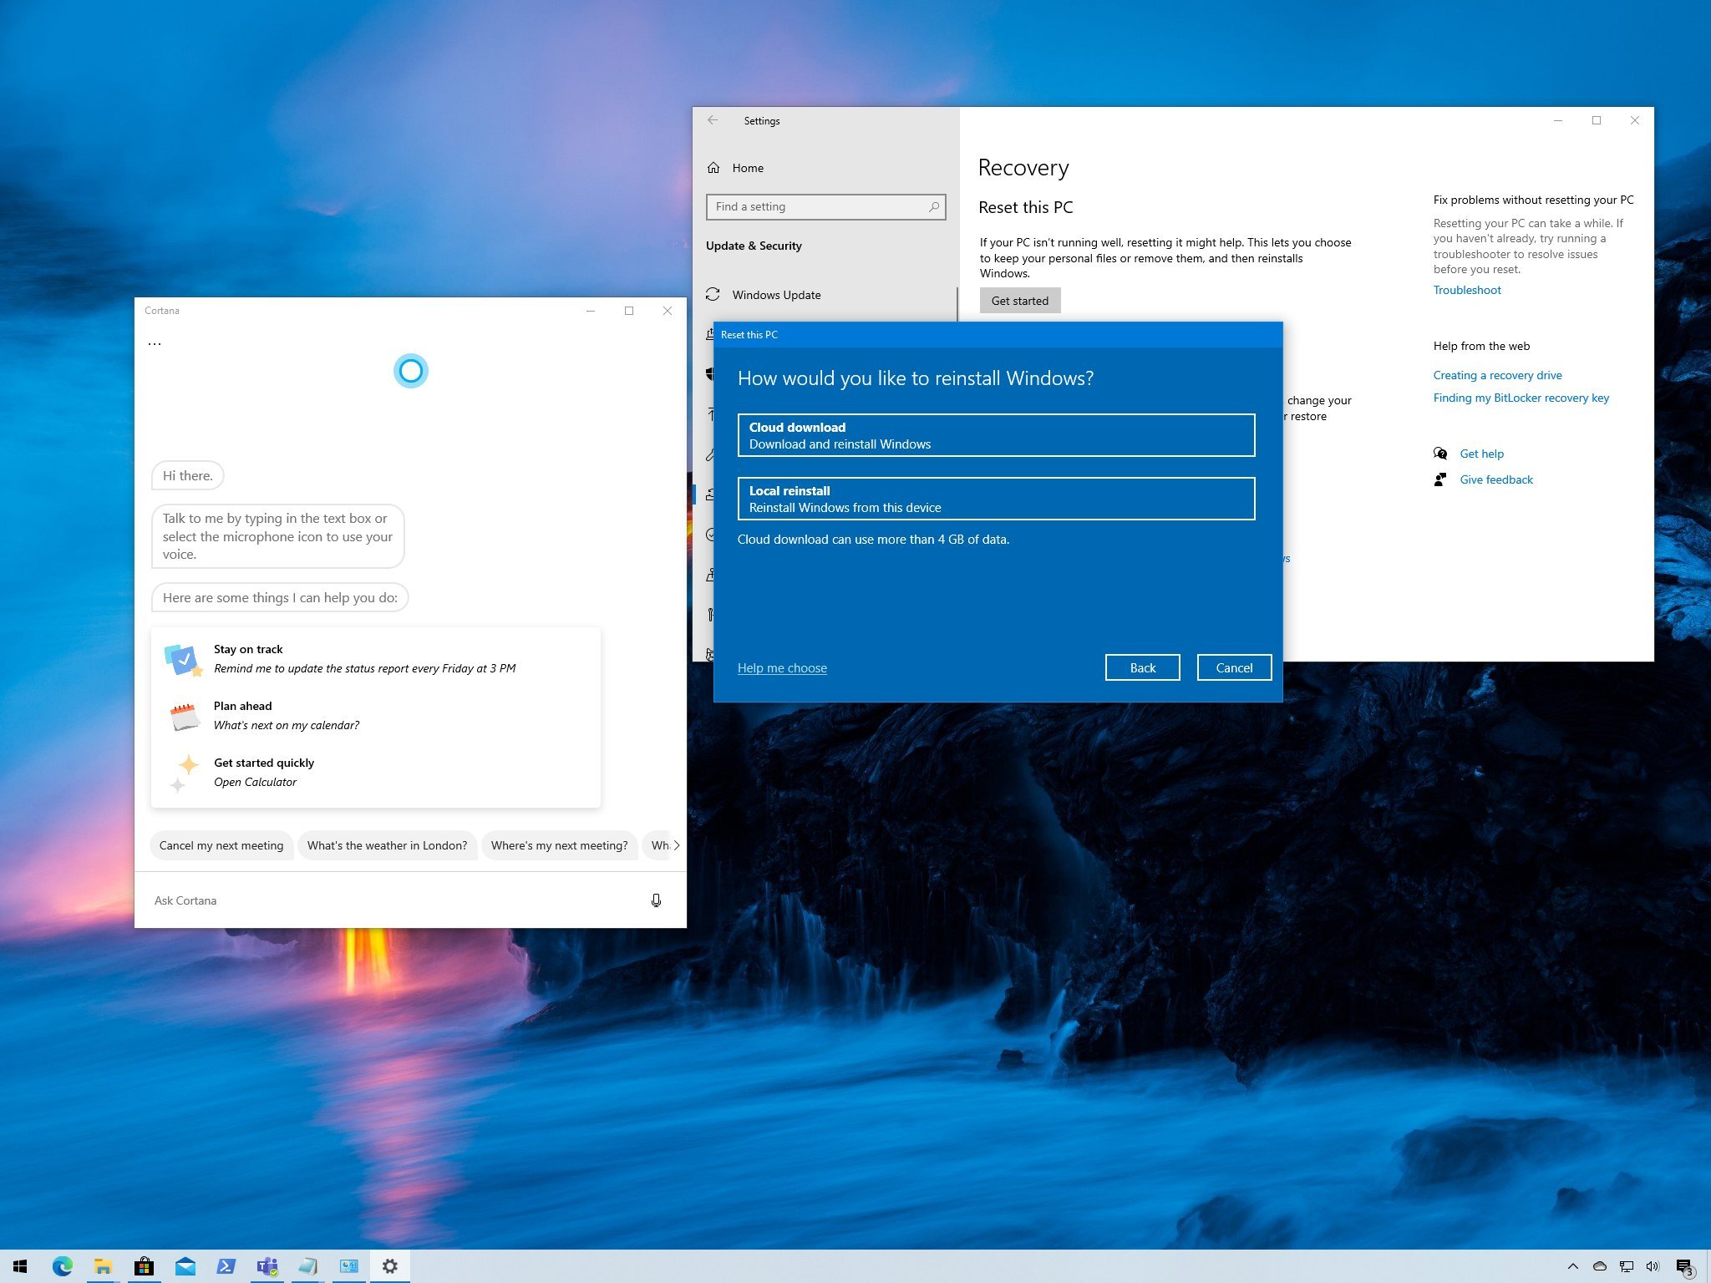Open Microsoft Teams from the taskbar
Screen dimensions: 1711x1283
pyautogui.click(x=267, y=1266)
